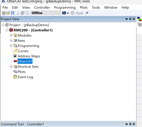Click the Fault button
Screen dimensions: 142x127
coord(77,13)
